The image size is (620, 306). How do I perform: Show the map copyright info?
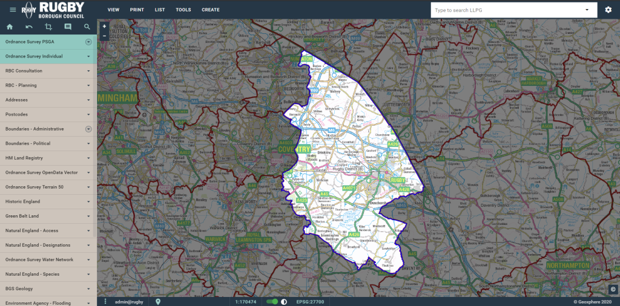[613, 288]
